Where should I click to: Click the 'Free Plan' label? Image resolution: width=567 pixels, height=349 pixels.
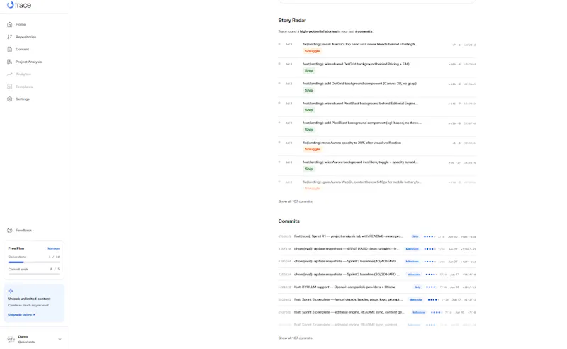(16, 248)
